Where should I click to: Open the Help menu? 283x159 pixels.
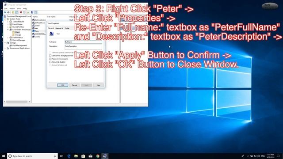(25, 9)
